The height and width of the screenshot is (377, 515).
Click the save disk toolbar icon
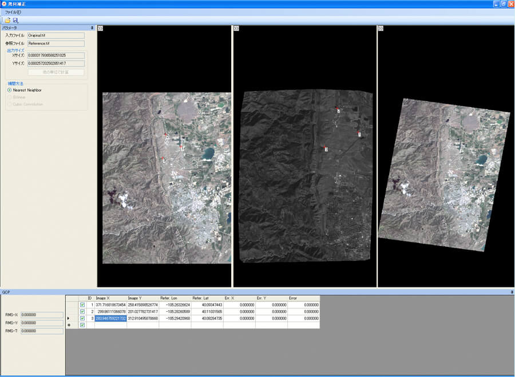(15, 20)
